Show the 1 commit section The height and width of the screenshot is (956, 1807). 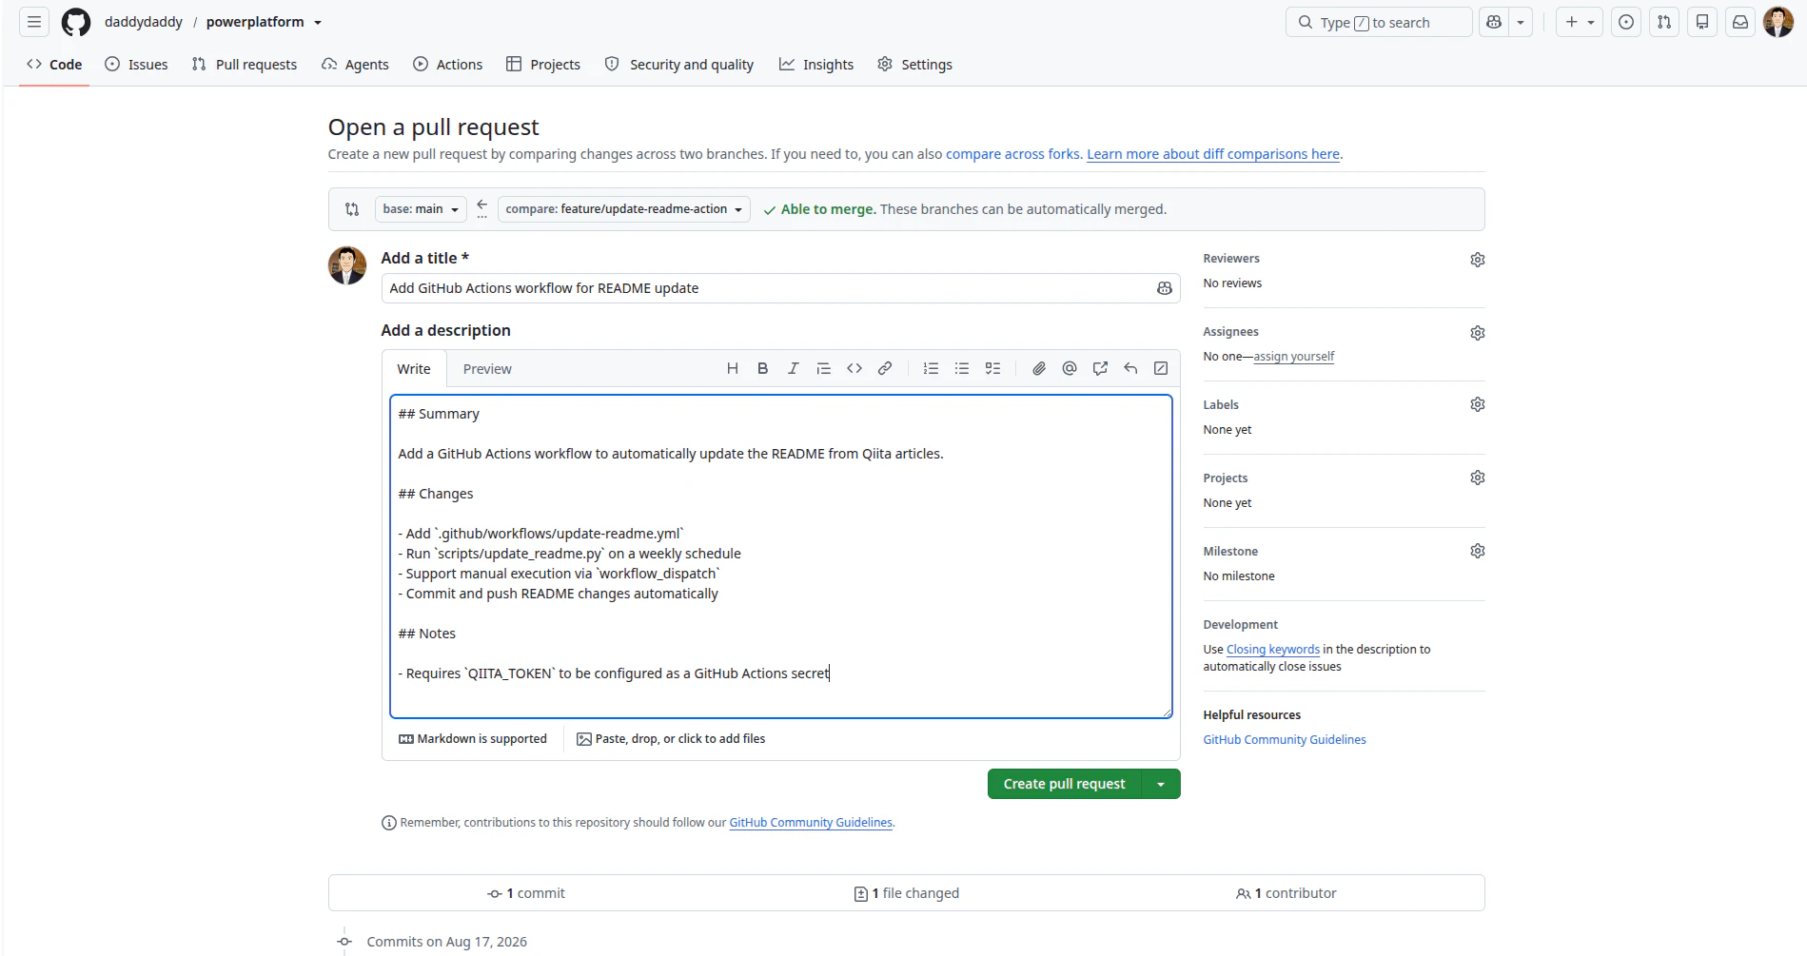526,893
